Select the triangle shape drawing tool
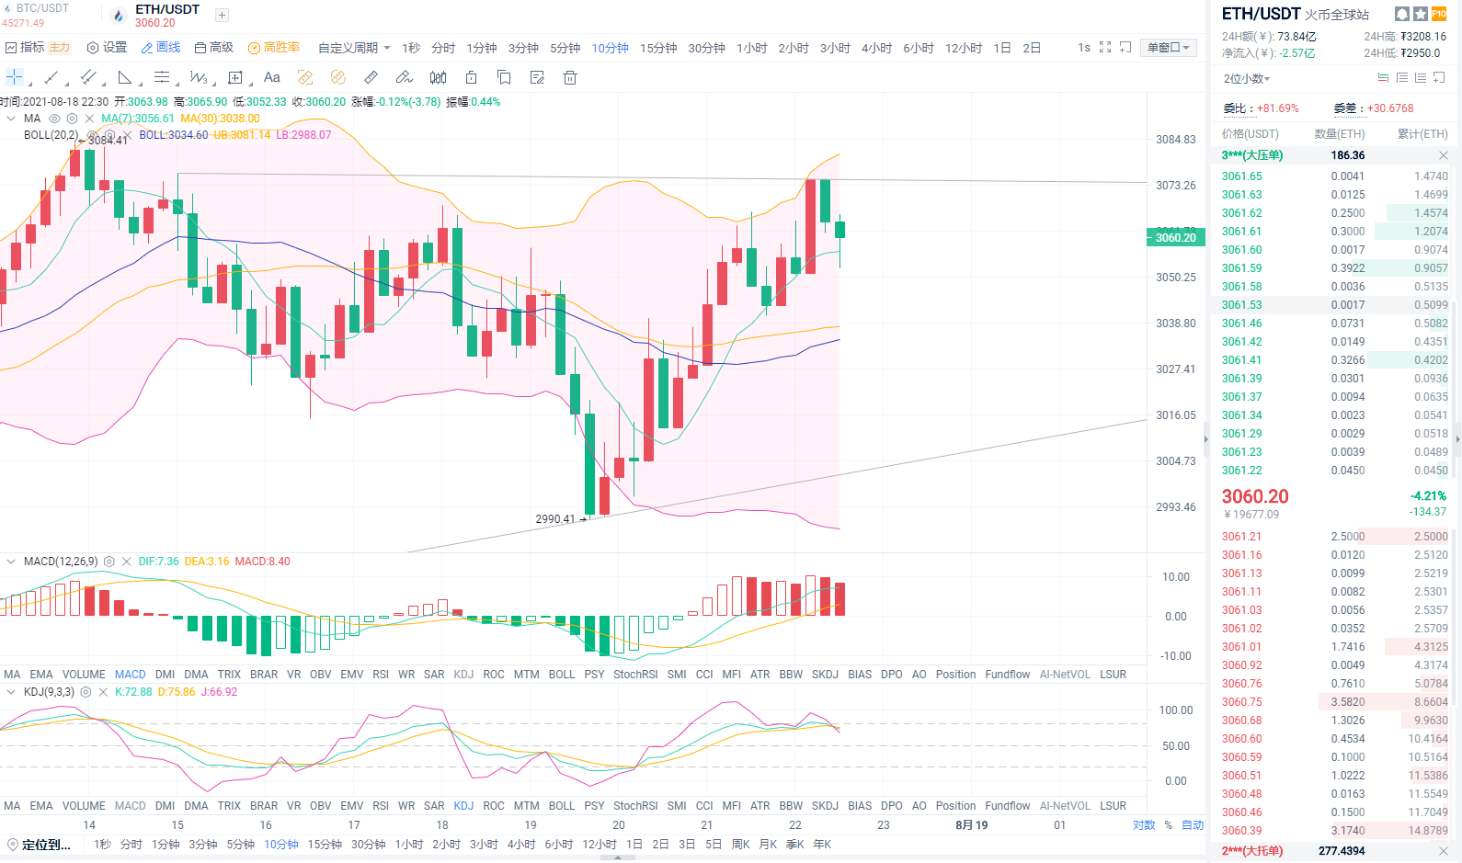1462x863 pixels. pyautogui.click(x=125, y=77)
